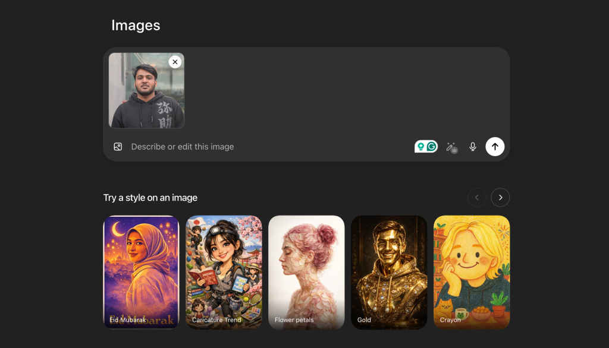609x348 pixels.
Task: Submit the prompt with the up arrow button
Action: 495,147
